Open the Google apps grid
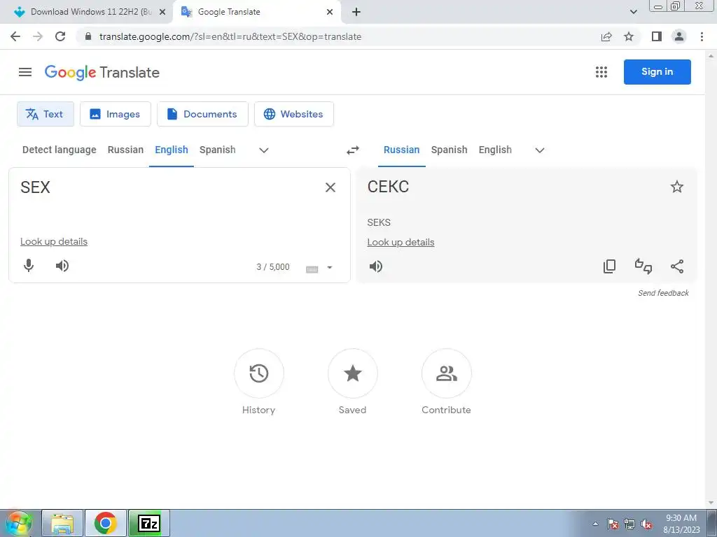The width and height of the screenshot is (717, 537). tap(601, 72)
